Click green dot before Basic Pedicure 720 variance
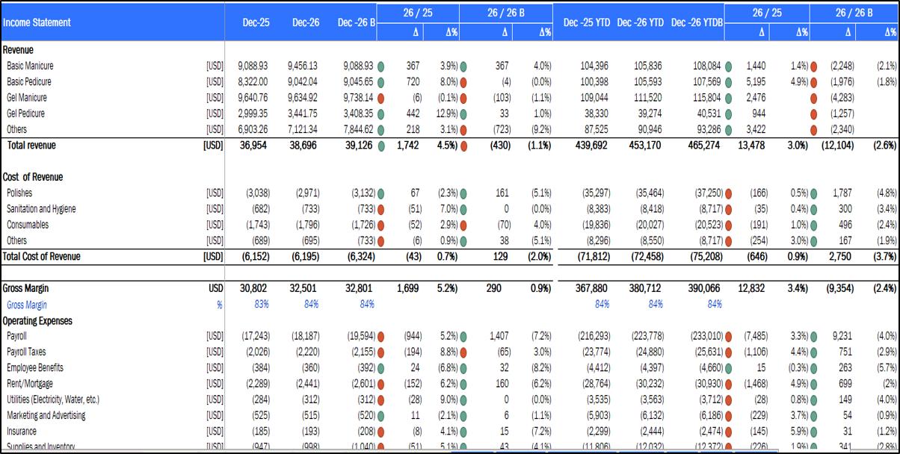This screenshot has height=454, width=900. tap(383, 82)
